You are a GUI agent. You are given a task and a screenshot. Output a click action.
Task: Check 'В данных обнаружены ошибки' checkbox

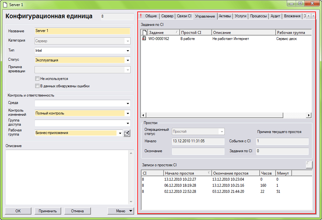pos(37,86)
